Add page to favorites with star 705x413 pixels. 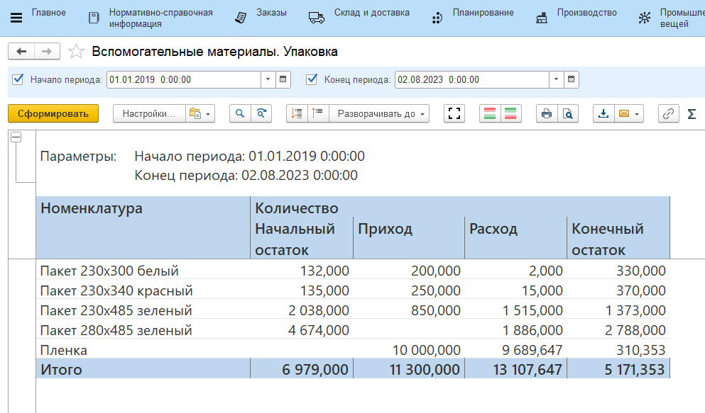tap(76, 52)
